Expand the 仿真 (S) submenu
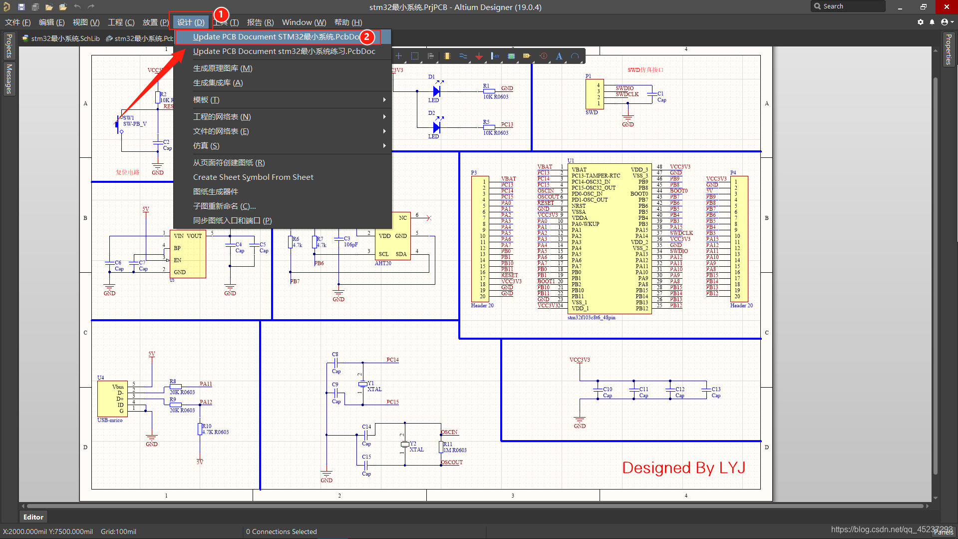958x539 pixels. click(384, 145)
